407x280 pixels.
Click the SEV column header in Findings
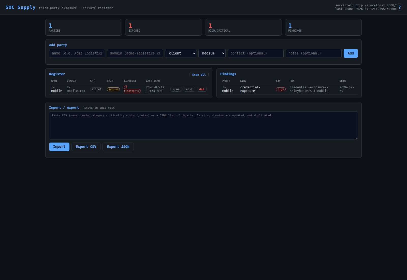[x=278, y=81]
